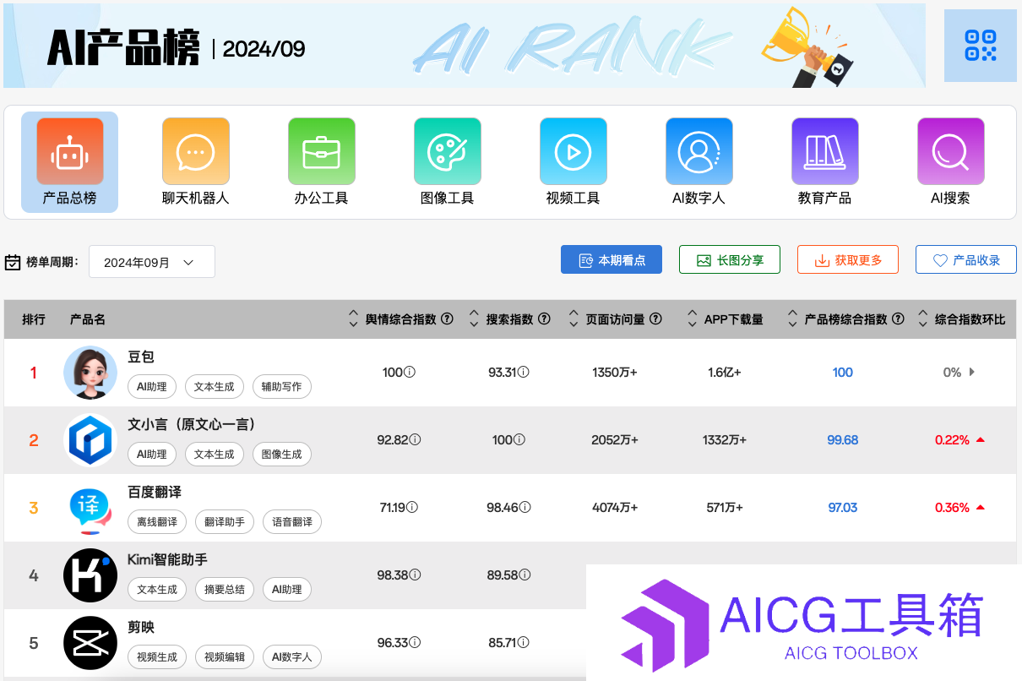
Task: Click the 1.6亿+ APP downloads value
Action: (x=724, y=373)
